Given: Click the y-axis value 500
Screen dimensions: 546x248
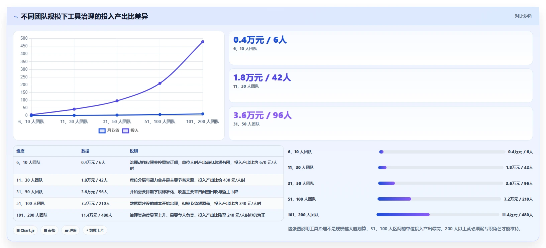Looking at the screenshot, I should point(24,38).
